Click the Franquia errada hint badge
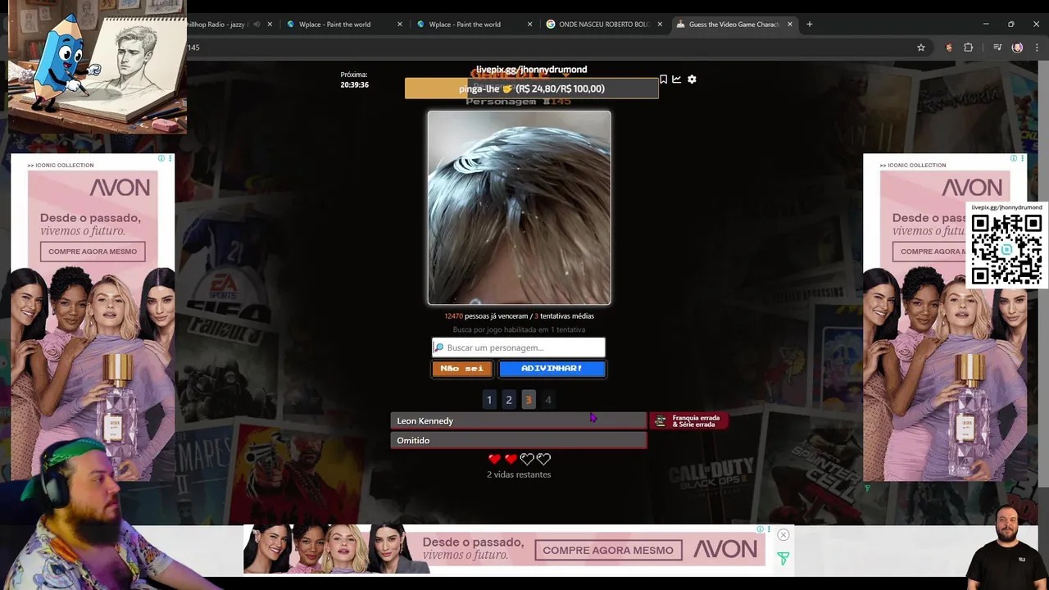The image size is (1049, 590). [x=688, y=420]
